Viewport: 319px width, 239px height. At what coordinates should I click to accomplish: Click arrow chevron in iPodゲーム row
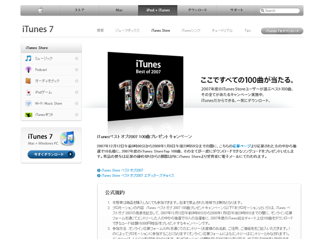pyautogui.click(x=77, y=92)
